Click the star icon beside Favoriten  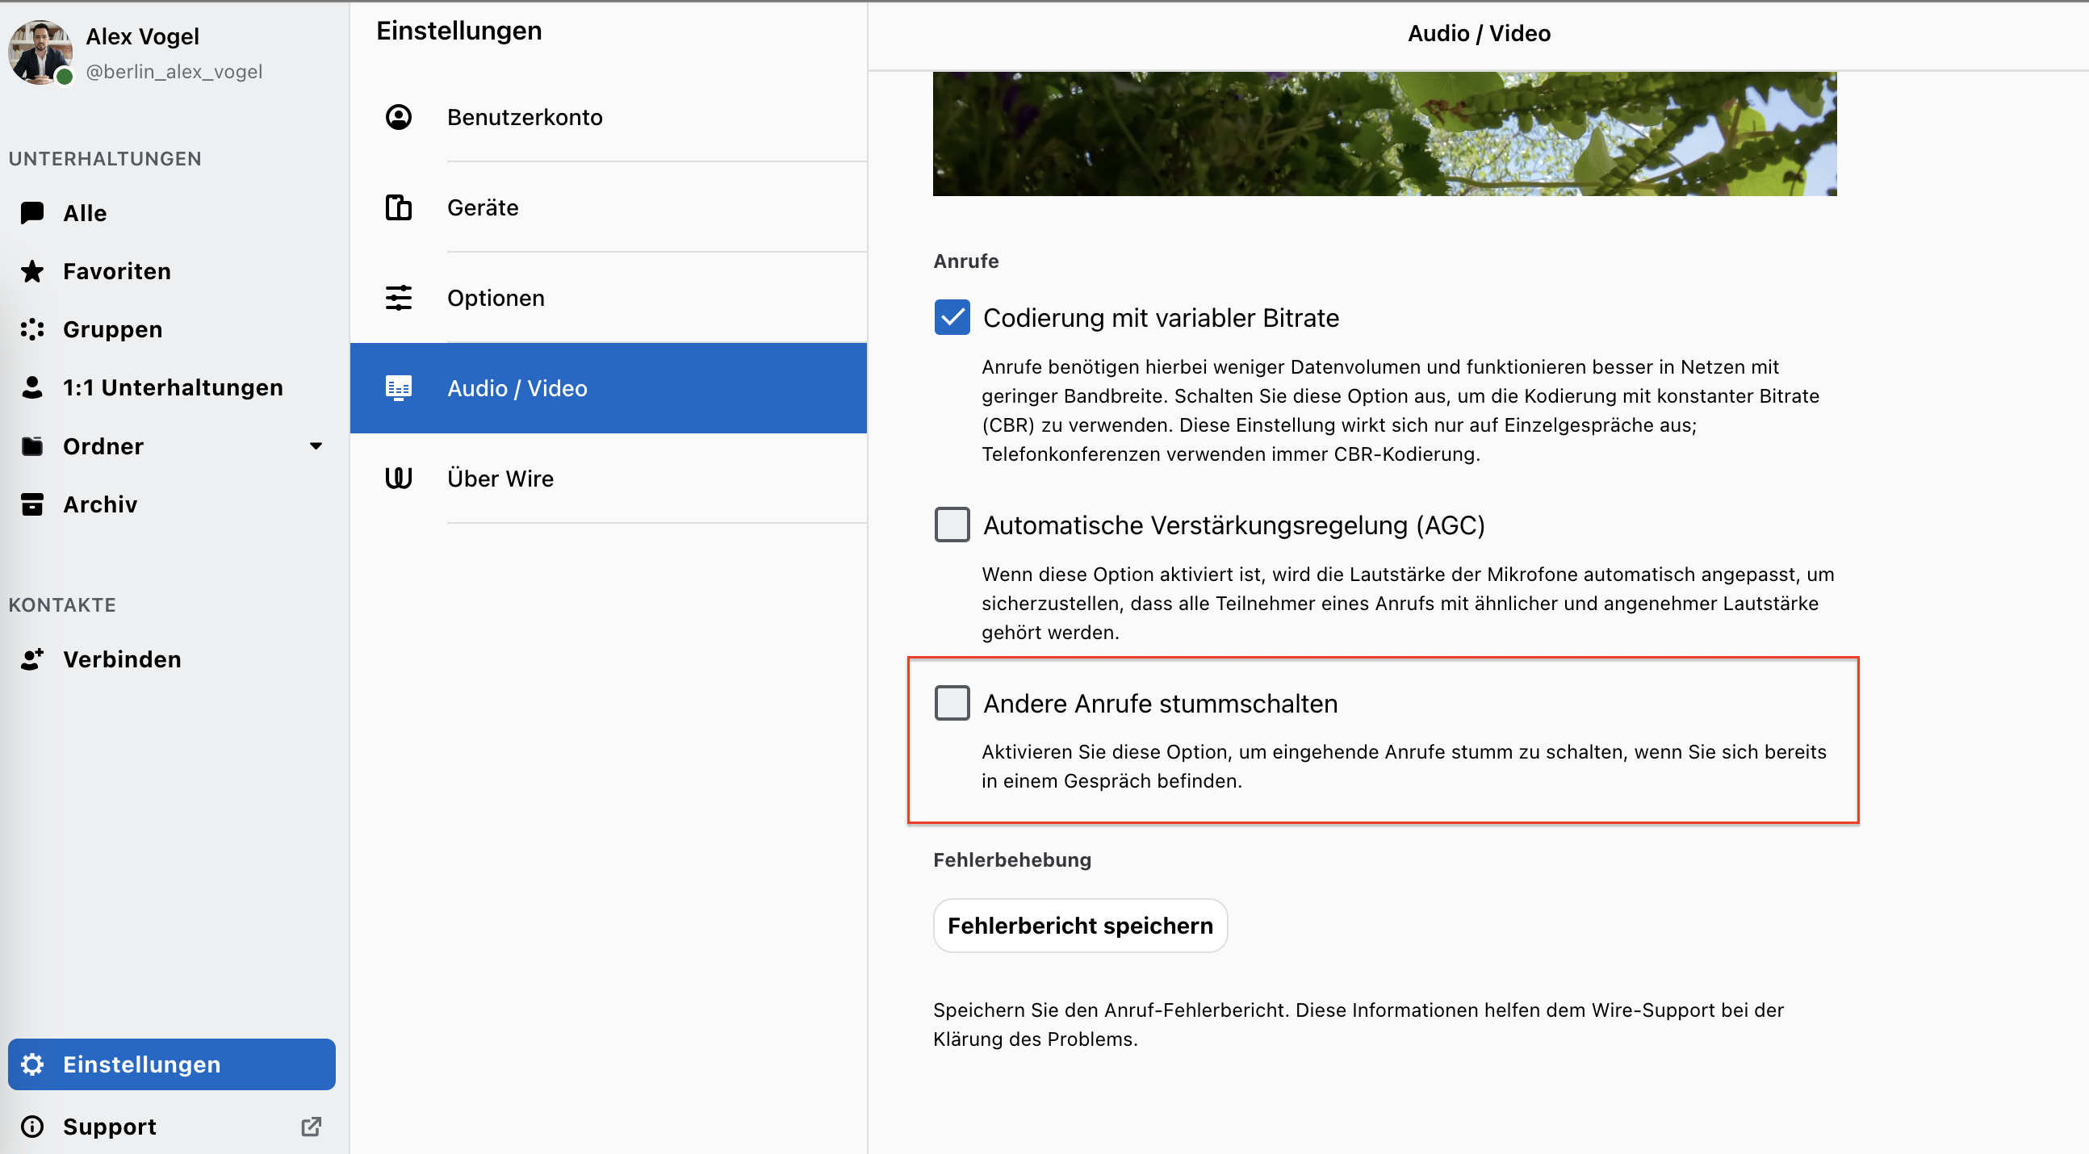tap(32, 271)
